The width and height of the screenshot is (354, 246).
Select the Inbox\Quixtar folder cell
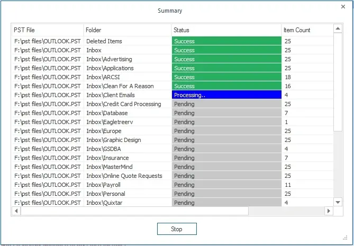128,203
